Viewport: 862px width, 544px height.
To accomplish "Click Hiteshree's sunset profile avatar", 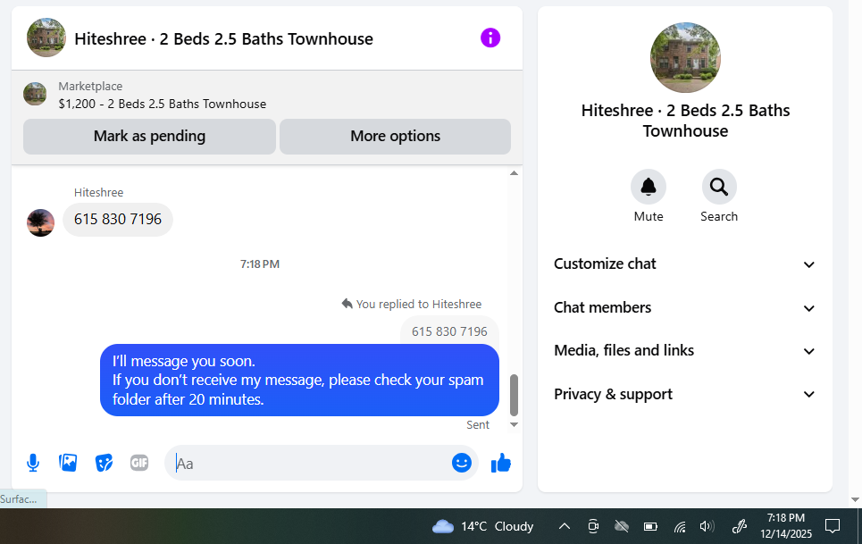I will [41, 222].
